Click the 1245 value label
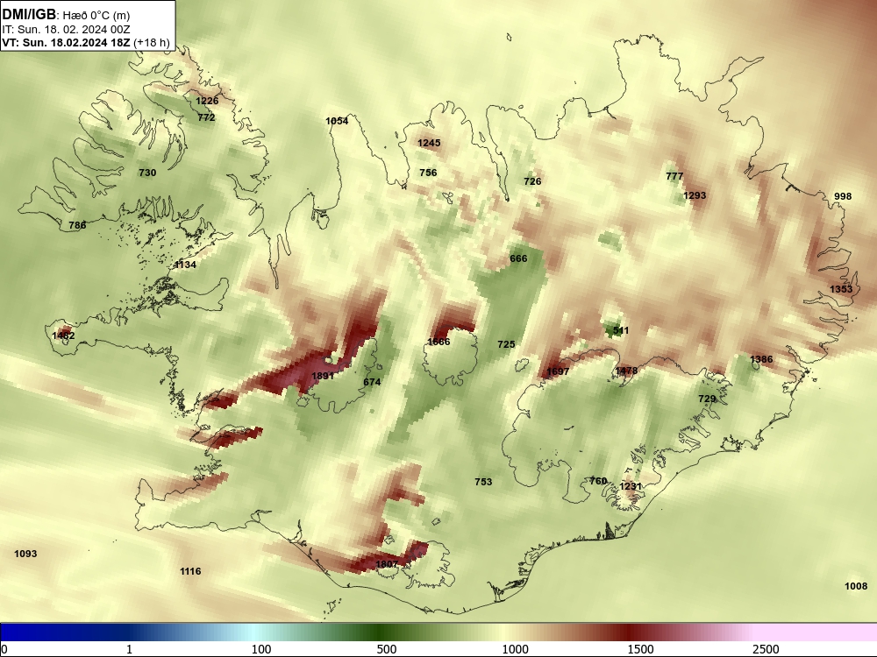Image resolution: width=877 pixels, height=657 pixels. coord(429,144)
